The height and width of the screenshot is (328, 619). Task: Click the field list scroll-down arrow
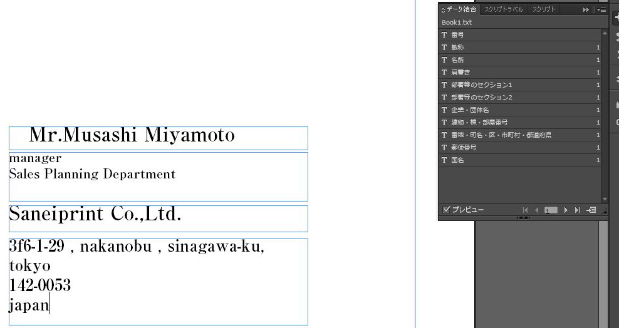(605, 199)
